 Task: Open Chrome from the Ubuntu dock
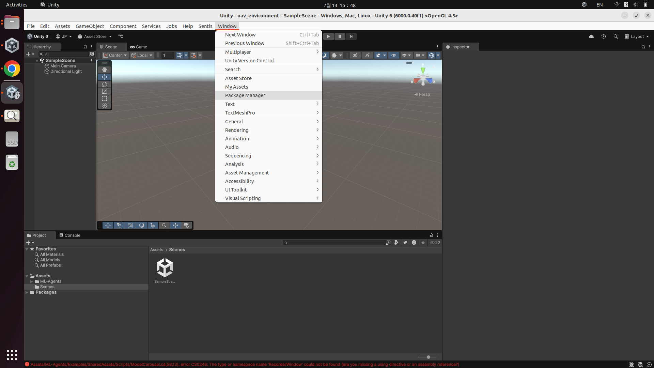pyautogui.click(x=12, y=69)
